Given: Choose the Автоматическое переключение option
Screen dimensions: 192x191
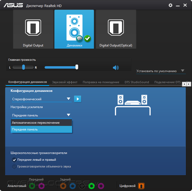Looking at the screenshot, I should click(x=41, y=123).
